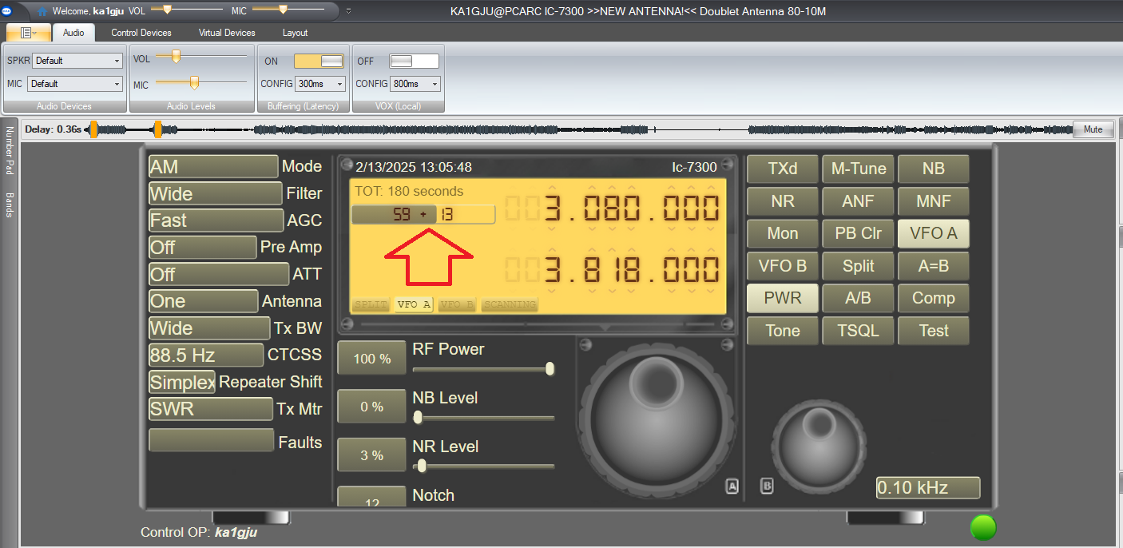Viewport: 1123px width, 548px height.
Task: Change the Buffering CONFIG 300ms dropdown
Action: coord(320,83)
